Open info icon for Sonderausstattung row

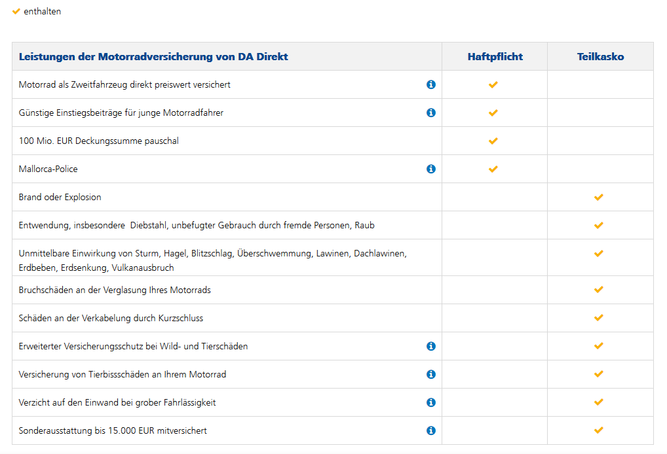431,430
